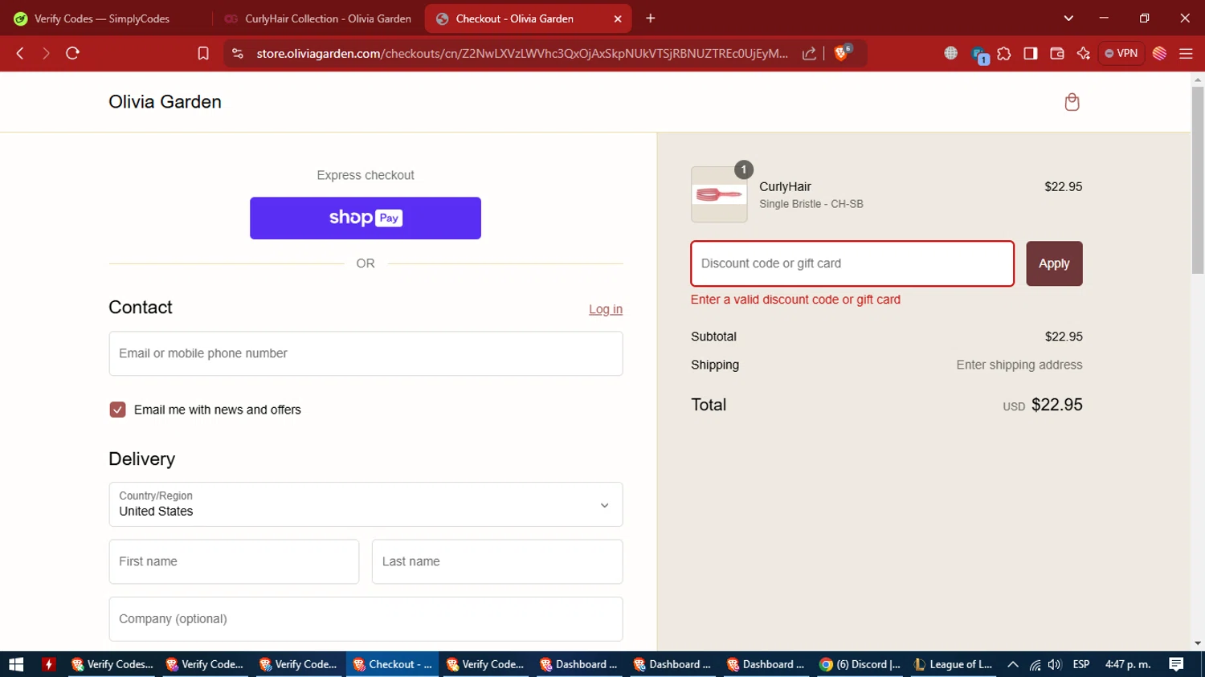
Task: Click the share page icon
Action: click(809, 53)
